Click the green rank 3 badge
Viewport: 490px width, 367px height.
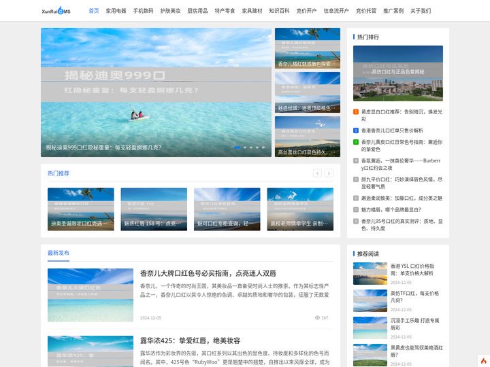[356, 142]
